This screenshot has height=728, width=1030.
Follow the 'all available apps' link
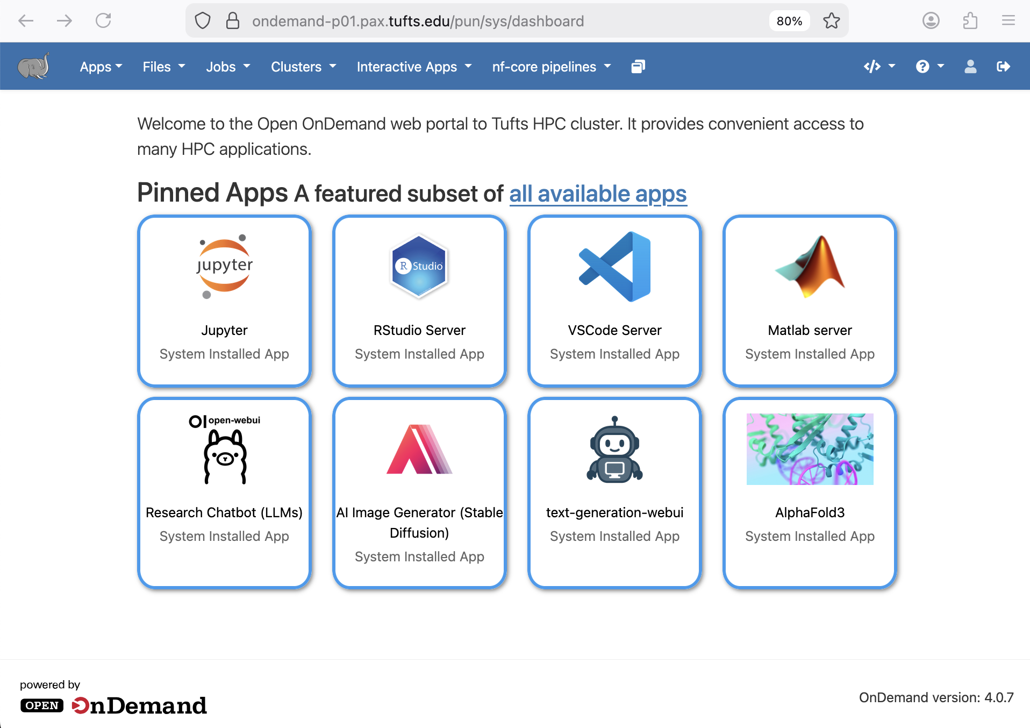pyautogui.click(x=598, y=194)
